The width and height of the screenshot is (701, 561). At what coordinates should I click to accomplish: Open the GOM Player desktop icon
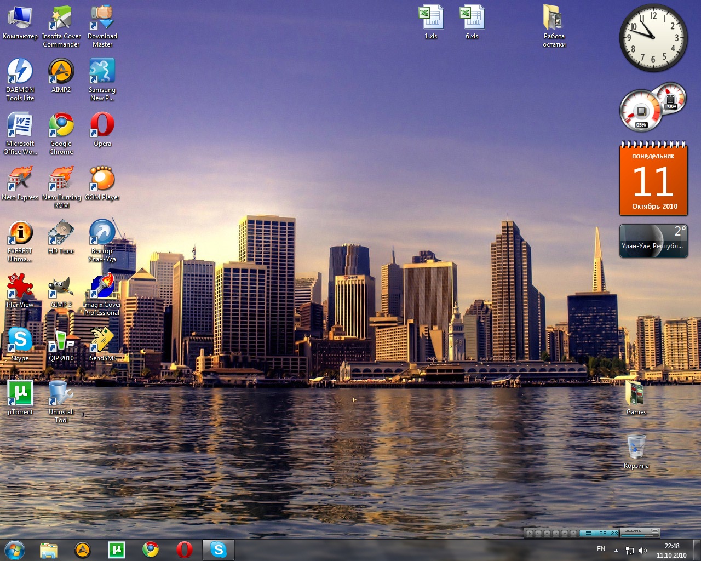pyautogui.click(x=102, y=180)
